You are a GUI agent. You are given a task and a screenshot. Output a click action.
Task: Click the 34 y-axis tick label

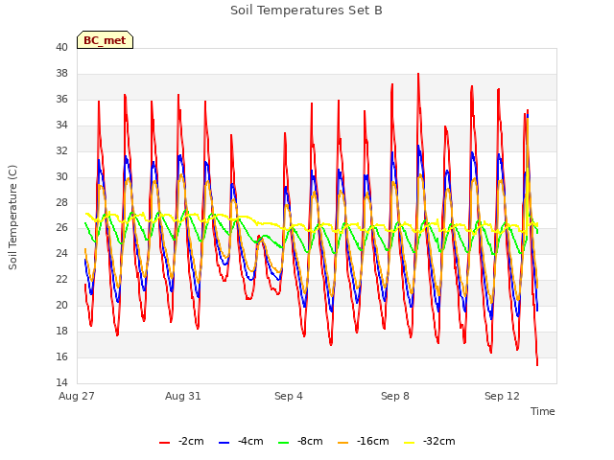tap(61, 125)
